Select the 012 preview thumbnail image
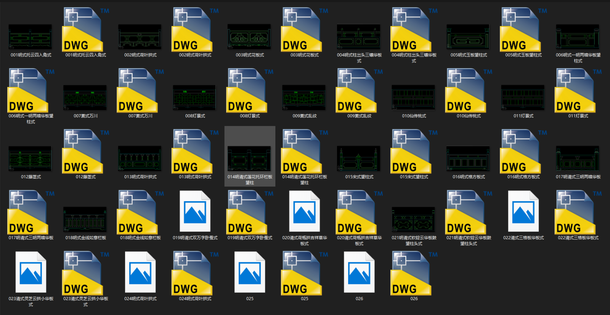Viewport: 610px width, 315px height. click(x=30, y=159)
